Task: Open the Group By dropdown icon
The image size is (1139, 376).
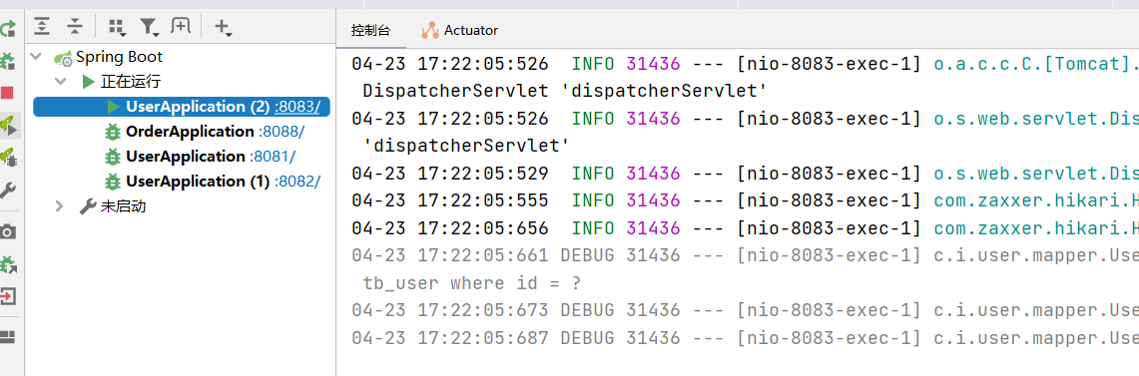Action: pos(116,28)
